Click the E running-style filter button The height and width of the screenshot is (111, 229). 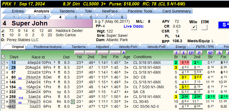point(184,53)
